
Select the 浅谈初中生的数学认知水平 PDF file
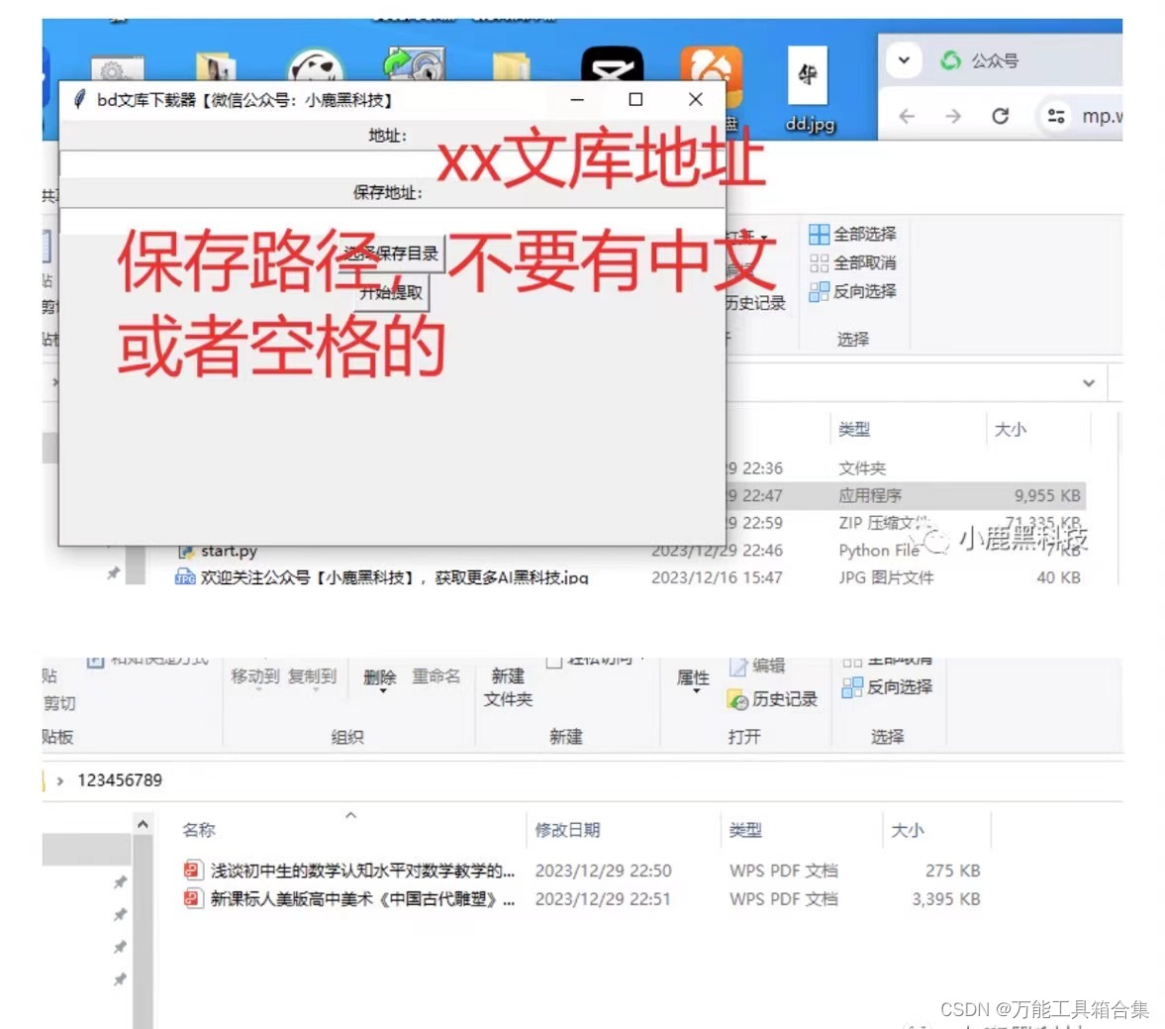pyautogui.click(x=582, y=871)
